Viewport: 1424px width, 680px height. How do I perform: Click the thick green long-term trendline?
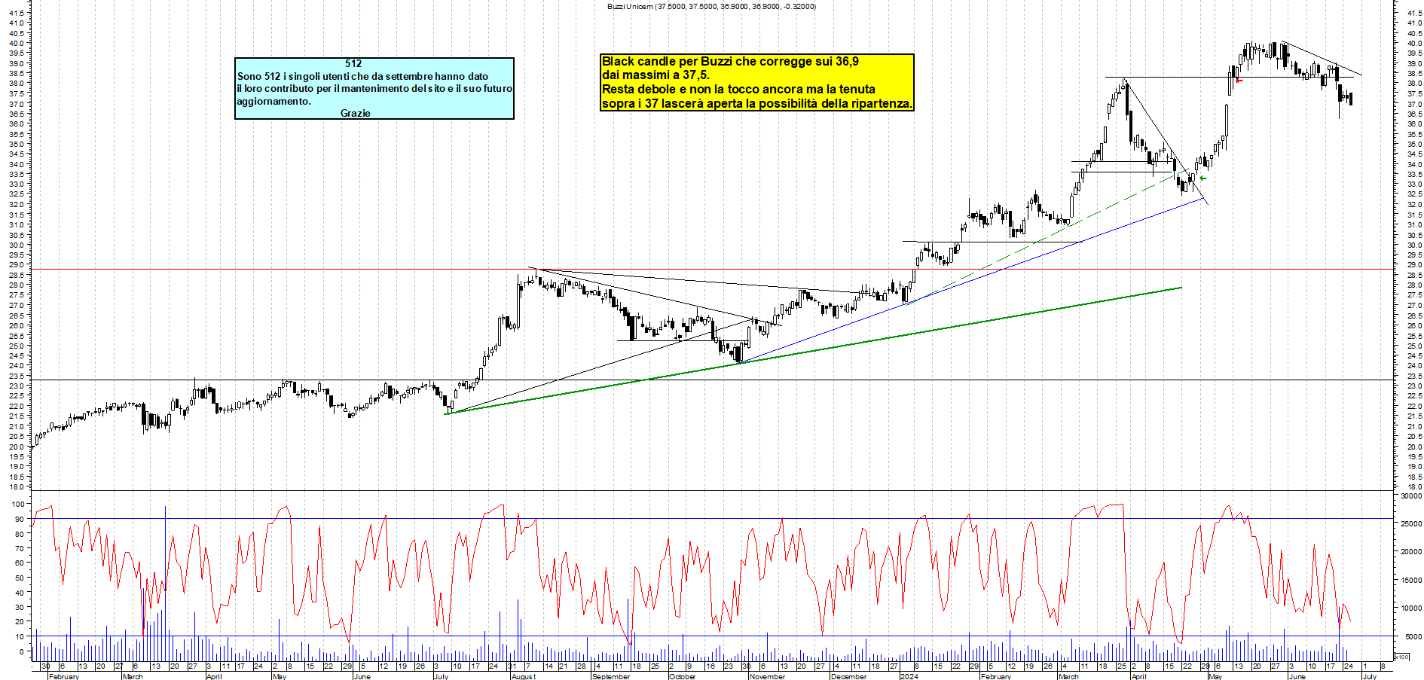click(814, 350)
